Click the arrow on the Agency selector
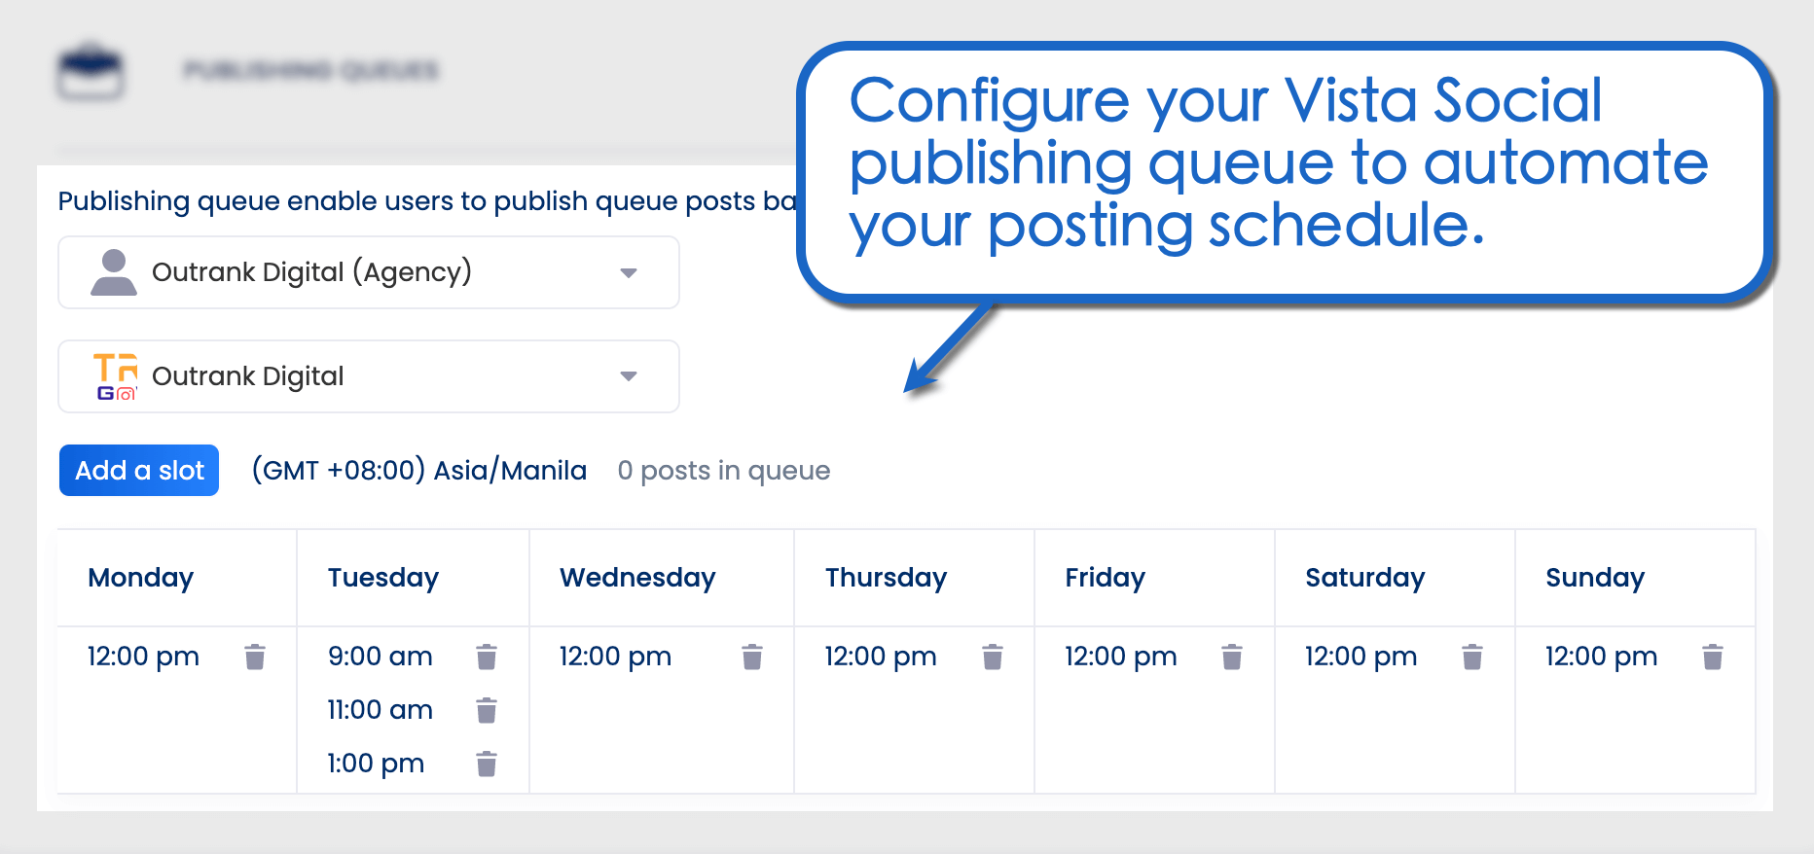The width and height of the screenshot is (1814, 854). pyautogui.click(x=629, y=273)
